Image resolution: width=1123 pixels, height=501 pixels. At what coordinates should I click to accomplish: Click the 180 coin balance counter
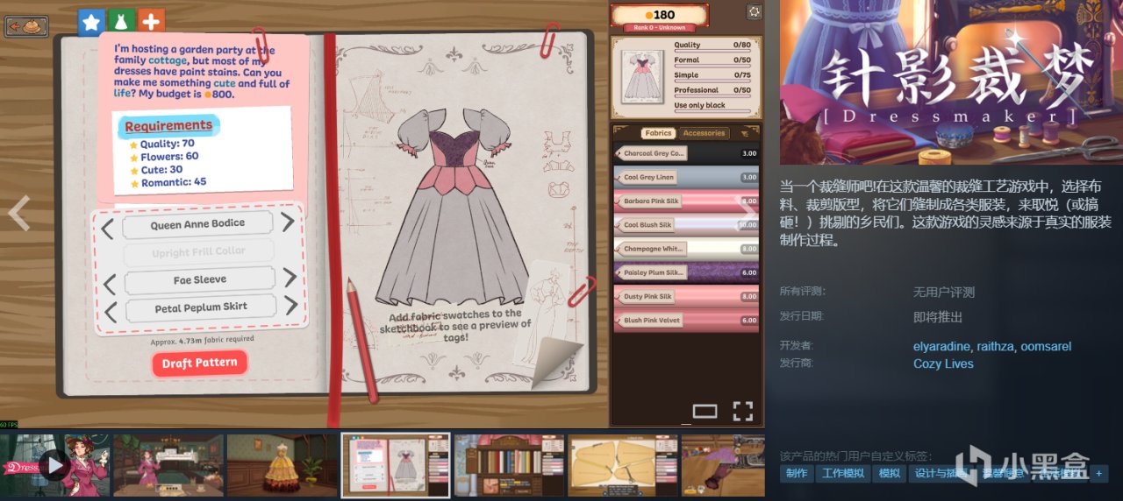[x=660, y=15]
